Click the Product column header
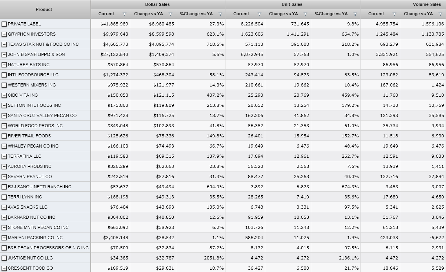This screenshot has height=272, width=446. pyautogui.click(x=44, y=9)
